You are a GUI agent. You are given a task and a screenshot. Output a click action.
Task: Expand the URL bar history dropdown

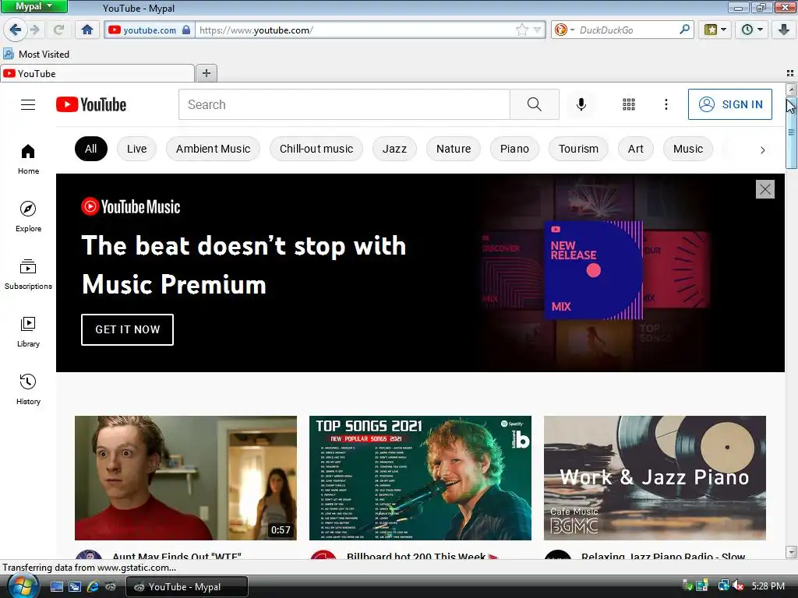pos(537,30)
